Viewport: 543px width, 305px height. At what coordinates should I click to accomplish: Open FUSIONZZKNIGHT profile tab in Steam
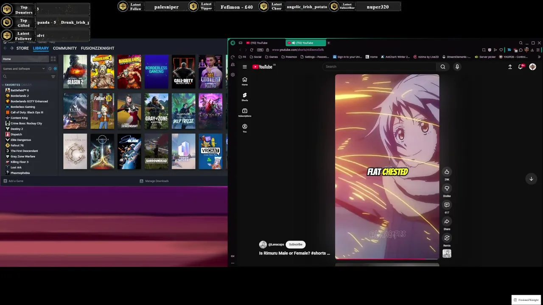98,48
